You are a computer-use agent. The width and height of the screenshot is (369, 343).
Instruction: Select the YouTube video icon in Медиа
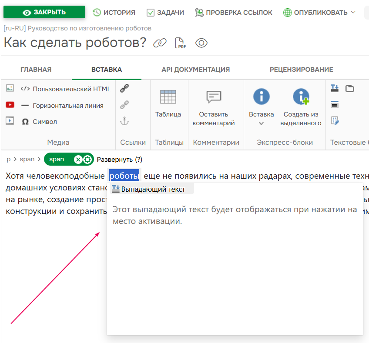[10, 104]
